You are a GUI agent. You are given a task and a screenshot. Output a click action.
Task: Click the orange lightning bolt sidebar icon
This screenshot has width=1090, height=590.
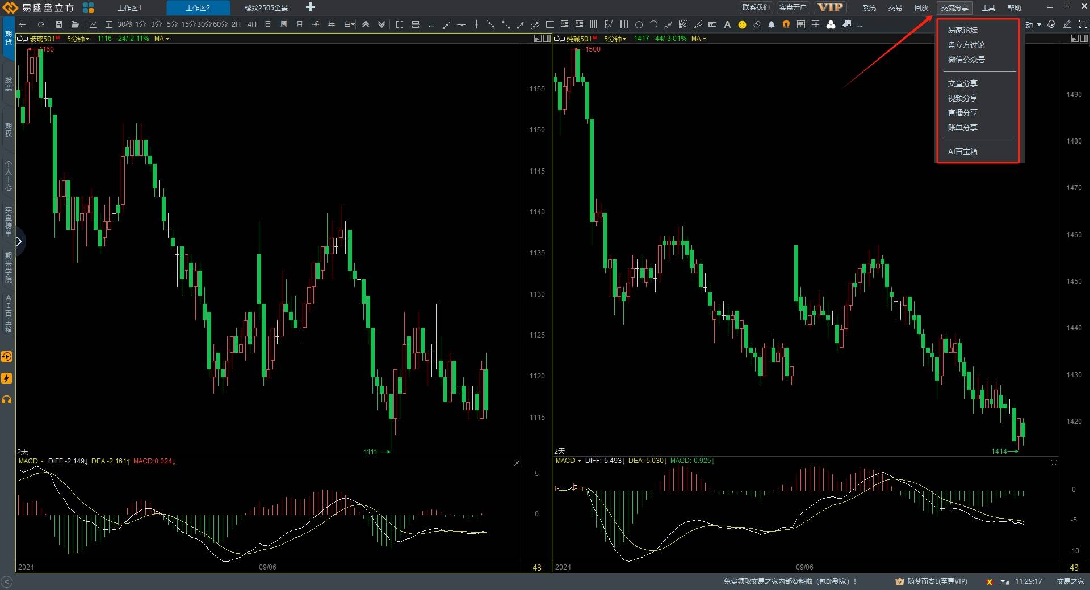click(7, 378)
